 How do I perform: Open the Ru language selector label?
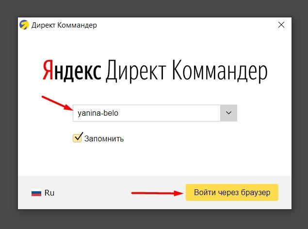click(x=49, y=193)
